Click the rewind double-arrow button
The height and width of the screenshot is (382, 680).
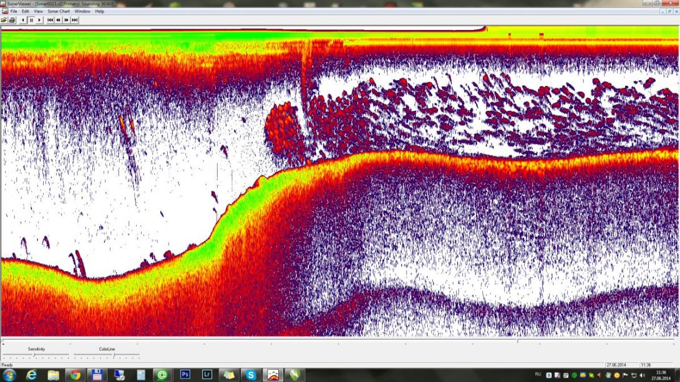click(x=59, y=20)
